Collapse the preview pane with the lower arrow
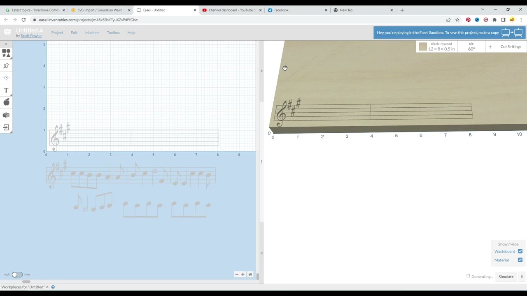 click(x=261, y=253)
